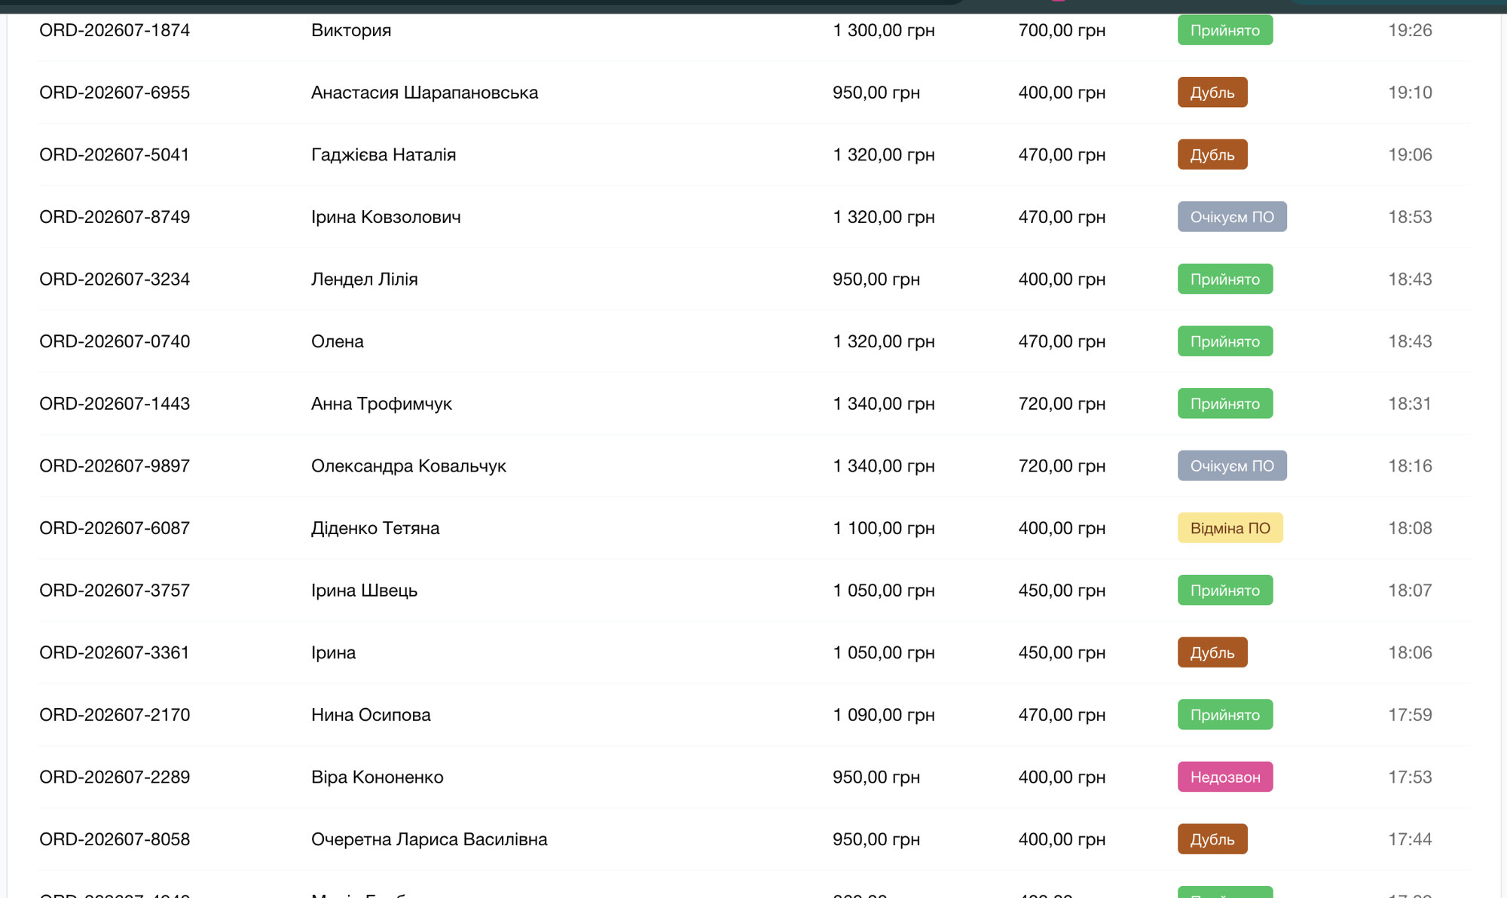Open order ORD-202607-8058
Viewport: 1507px width, 898px height.
pos(115,839)
